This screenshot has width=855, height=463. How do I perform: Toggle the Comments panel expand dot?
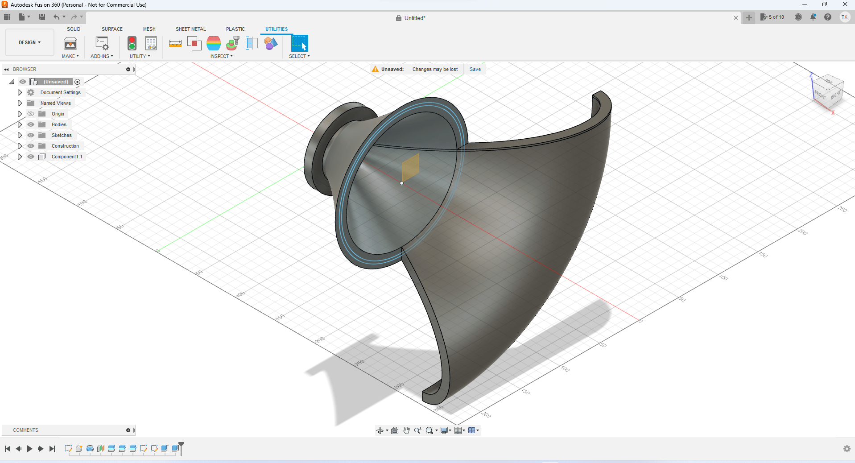tap(128, 430)
